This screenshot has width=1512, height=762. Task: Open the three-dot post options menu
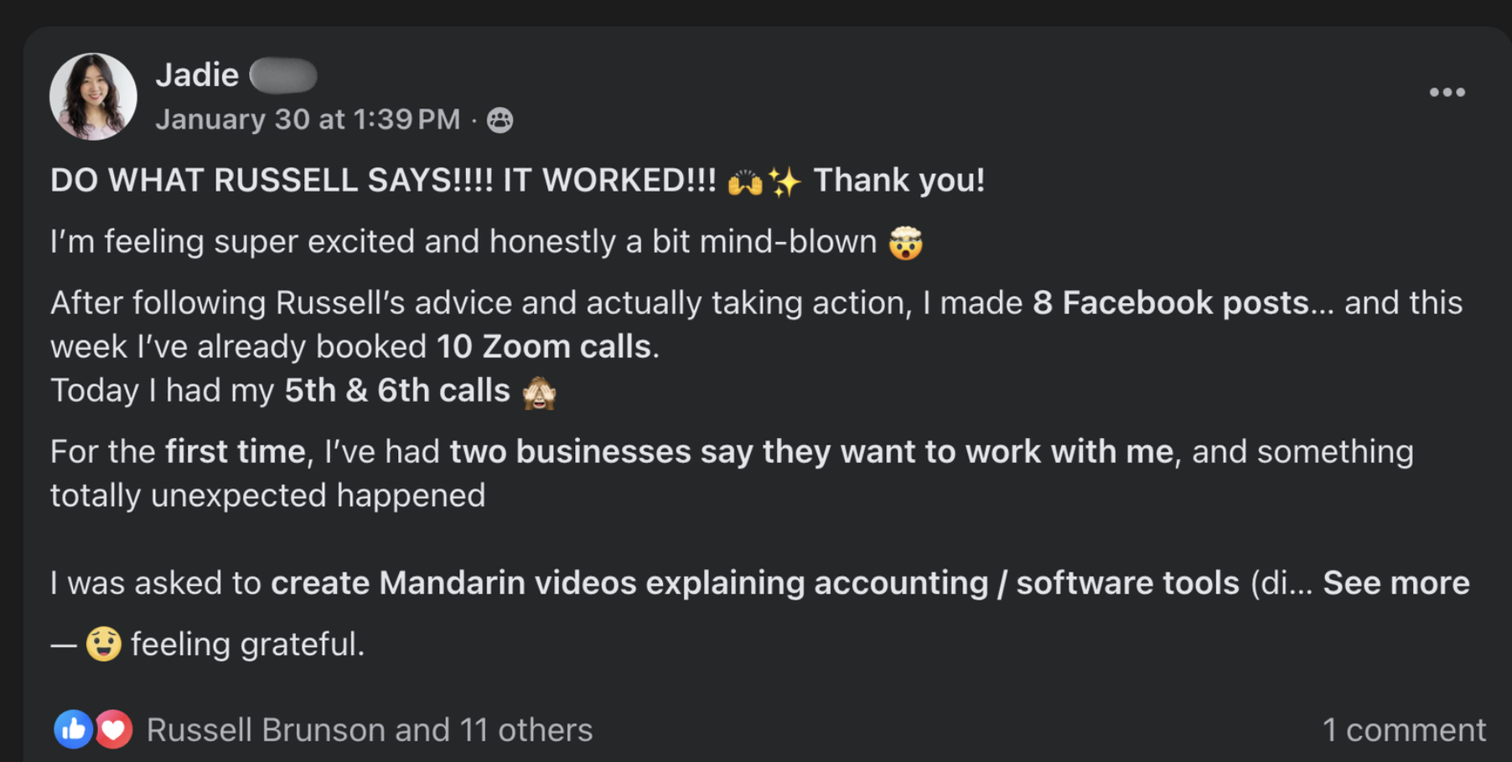1447,92
